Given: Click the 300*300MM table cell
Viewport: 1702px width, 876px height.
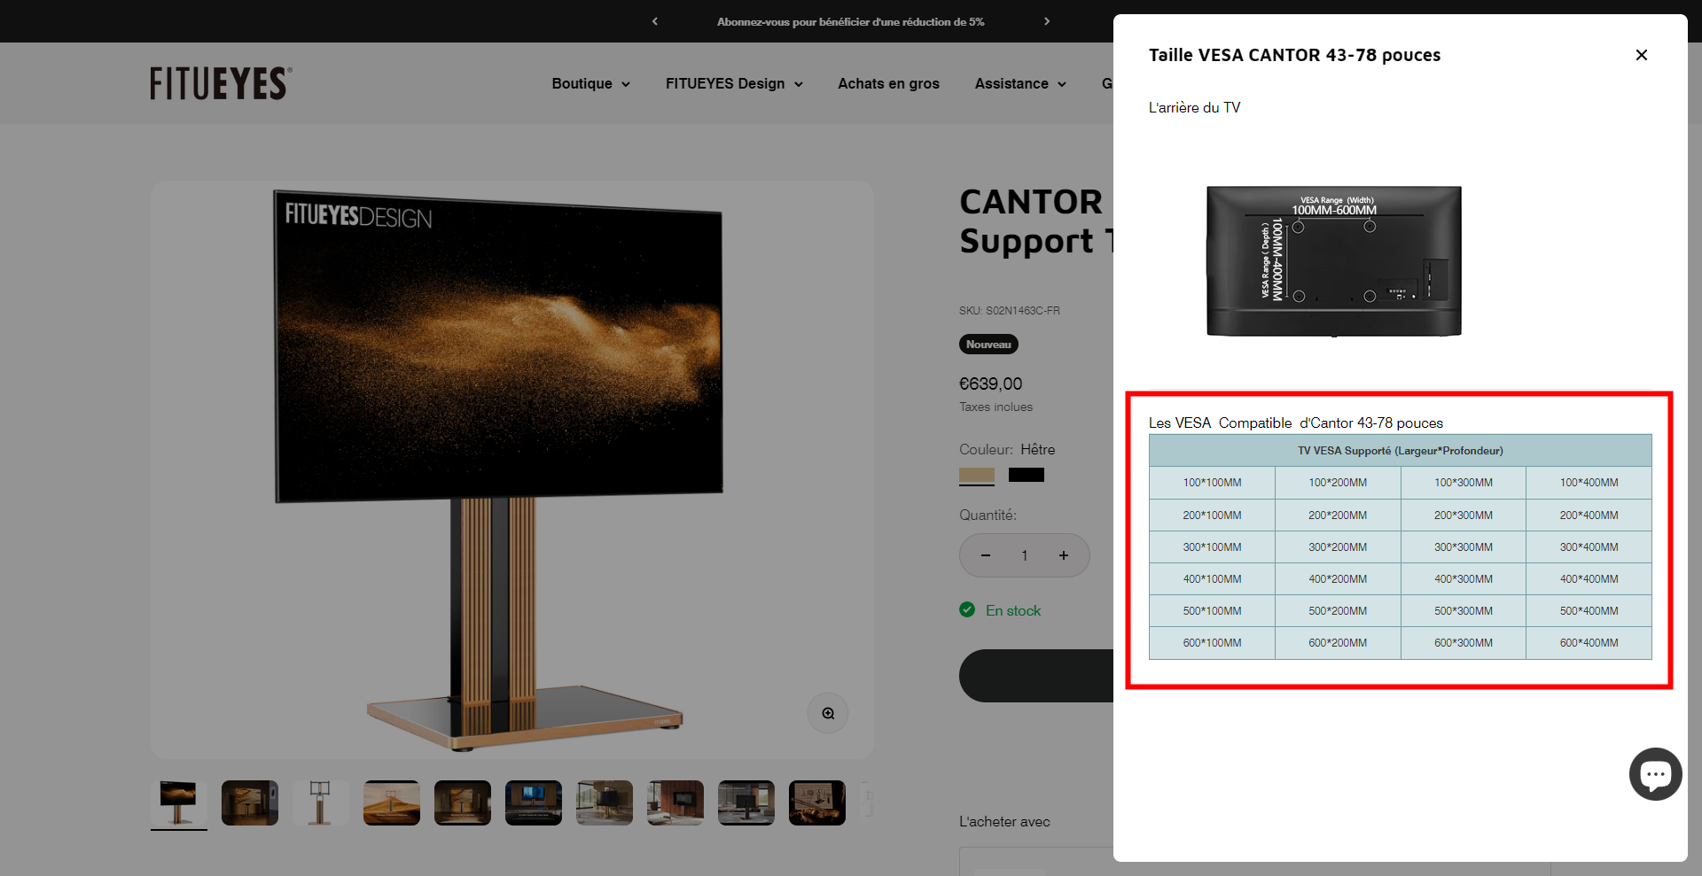Looking at the screenshot, I should pyautogui.click(x=1464, y=547).
